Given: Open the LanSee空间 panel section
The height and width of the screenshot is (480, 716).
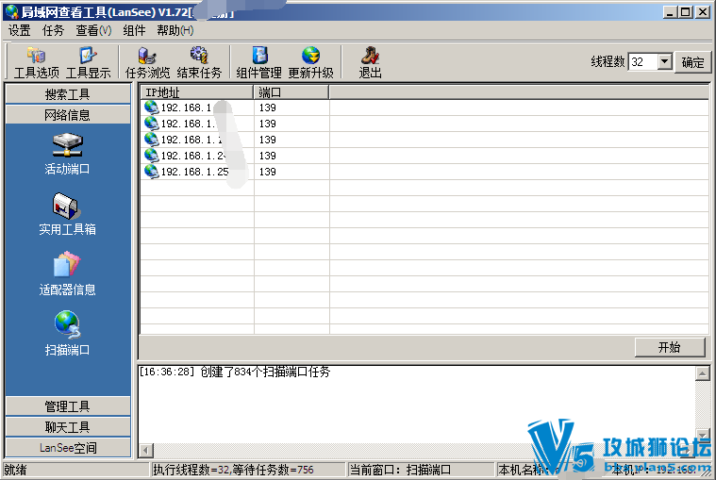Looking at the screenshot, I should [68, 448].
